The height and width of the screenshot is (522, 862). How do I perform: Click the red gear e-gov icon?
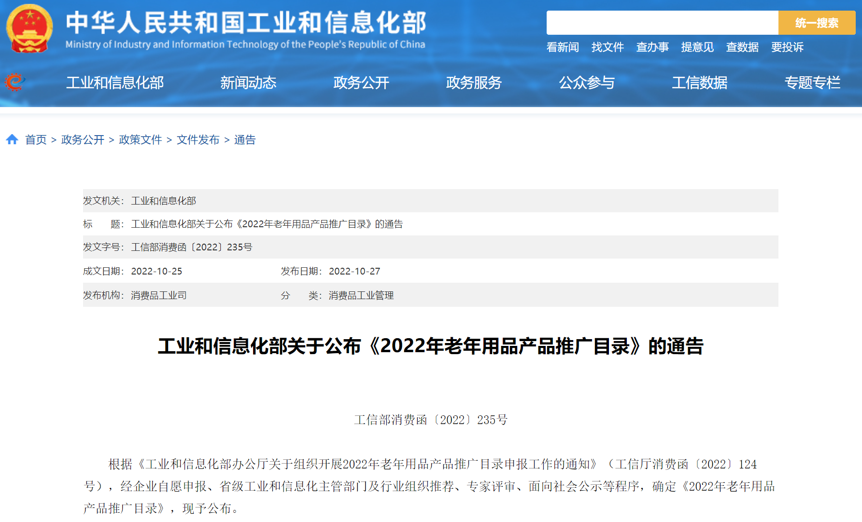(x=14, y=82)
